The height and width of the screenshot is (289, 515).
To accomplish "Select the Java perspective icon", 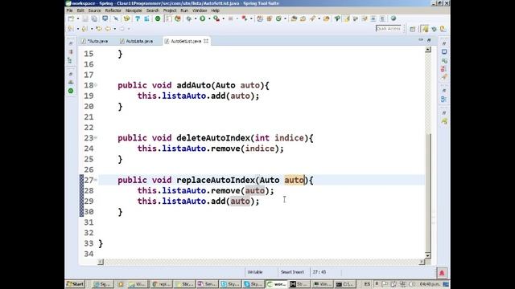I will 443,29.
